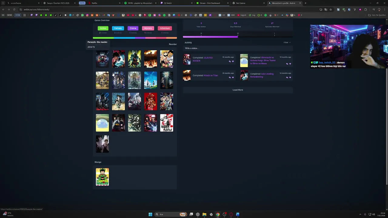Open replies on Attack on Titan activity
The image size is (388, 218).
click(x=230, y=78)
